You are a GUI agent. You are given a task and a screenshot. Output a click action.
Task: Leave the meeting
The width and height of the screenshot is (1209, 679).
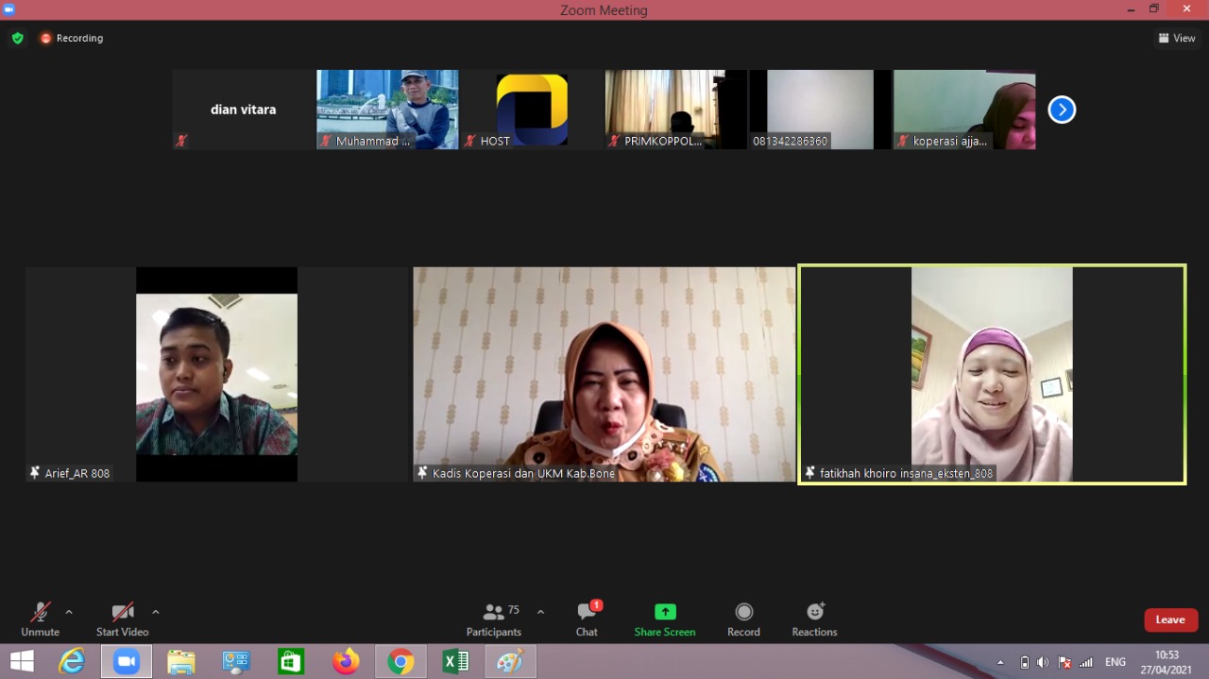coord(1170,620)
